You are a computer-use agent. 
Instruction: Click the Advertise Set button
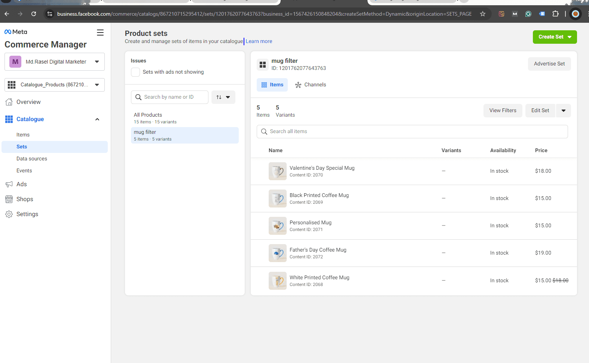click(x=549, y=64)
